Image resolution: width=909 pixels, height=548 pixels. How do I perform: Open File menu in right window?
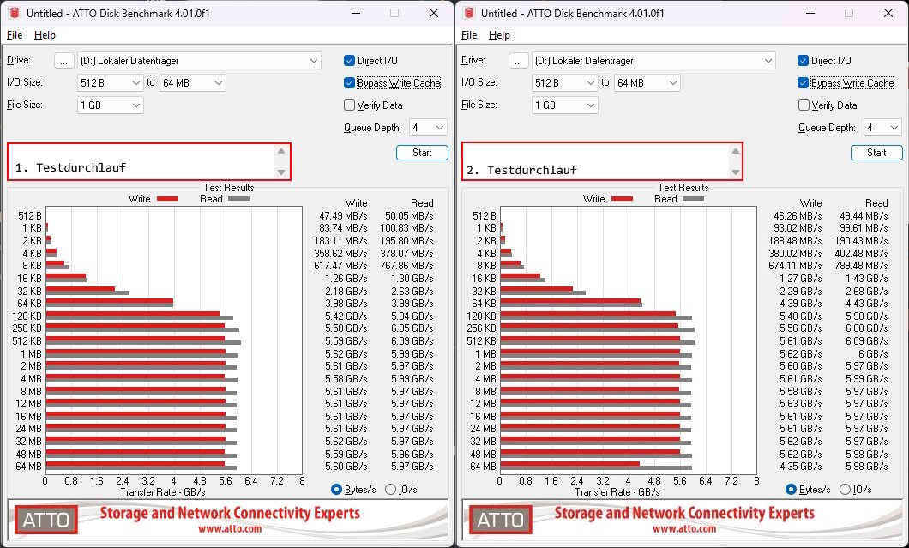tap(469, 35)
